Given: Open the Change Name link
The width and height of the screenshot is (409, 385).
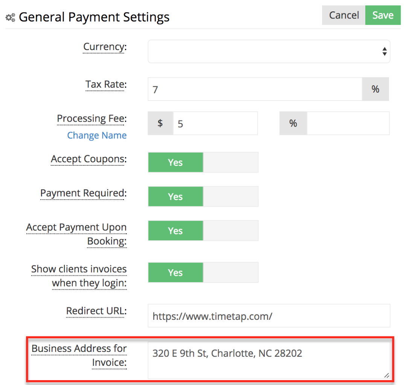Looking at the screenshot, I should click(x=97, y=135).
